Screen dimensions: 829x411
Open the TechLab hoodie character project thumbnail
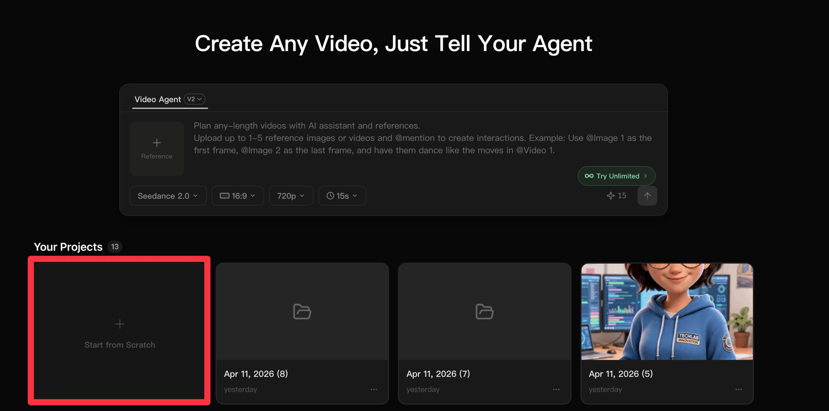point(667,311)
